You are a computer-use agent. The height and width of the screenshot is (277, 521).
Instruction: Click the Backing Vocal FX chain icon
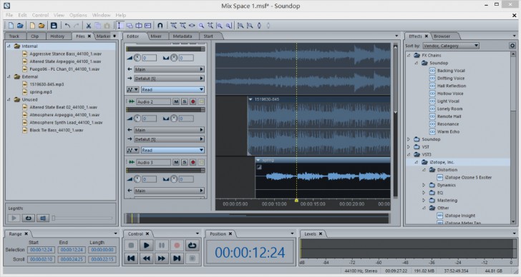(432, 71)
